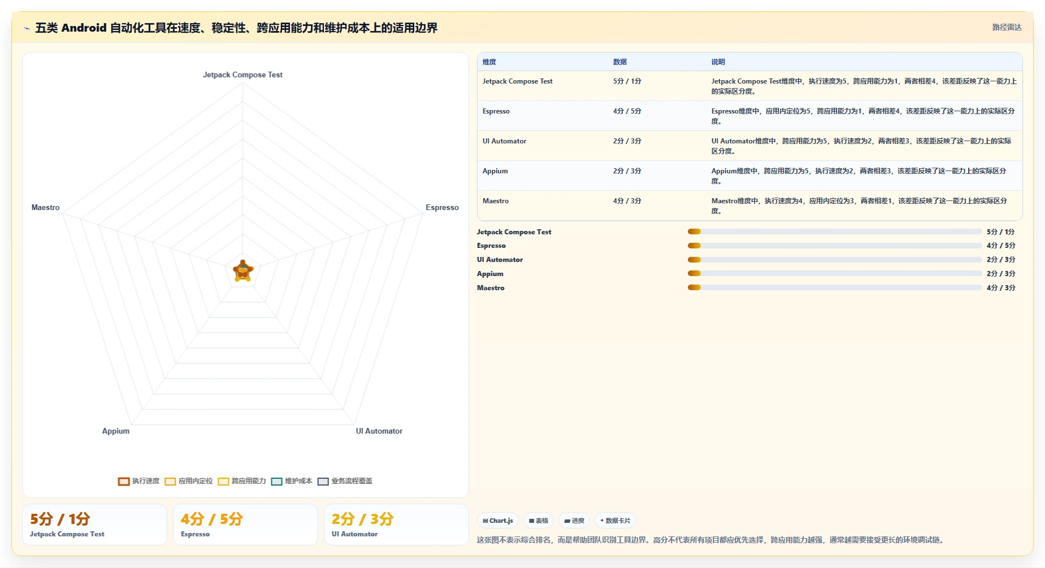Screen dimensions: 1045x568
Task: Select the Appium cell in the table
Action: [495, 171]
